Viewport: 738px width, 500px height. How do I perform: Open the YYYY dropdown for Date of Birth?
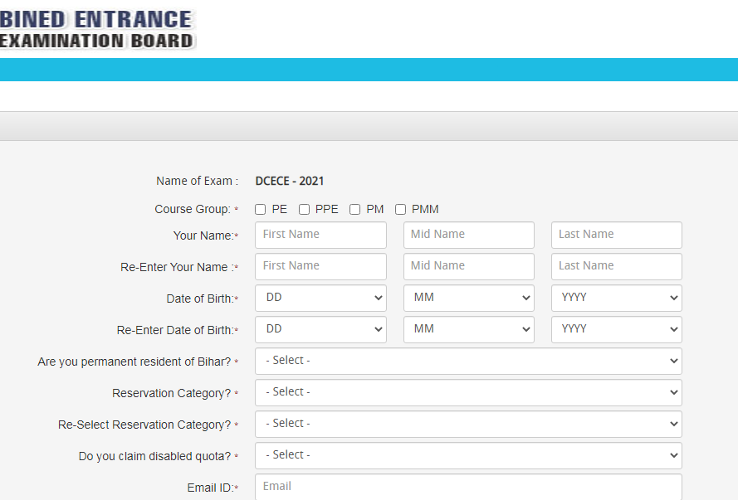(x=617, y=298)
